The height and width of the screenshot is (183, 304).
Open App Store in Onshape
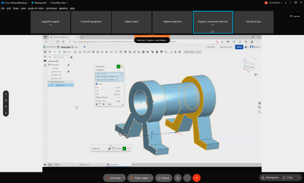pyautogui.click(x=211, y=47)
